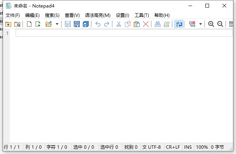The image size is (236, 154).
Task: Click the status bar resize grip
Action: click(231, 149)
